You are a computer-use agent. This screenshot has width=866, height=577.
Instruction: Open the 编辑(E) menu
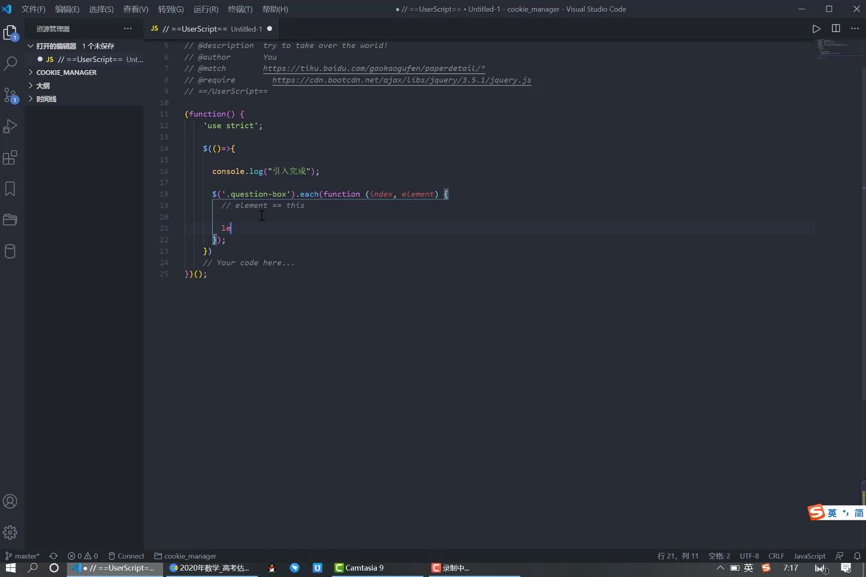(x=67, y=9)
